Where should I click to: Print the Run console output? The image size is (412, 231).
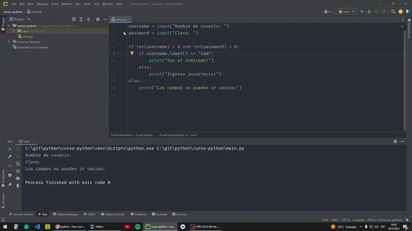(18, 178)
